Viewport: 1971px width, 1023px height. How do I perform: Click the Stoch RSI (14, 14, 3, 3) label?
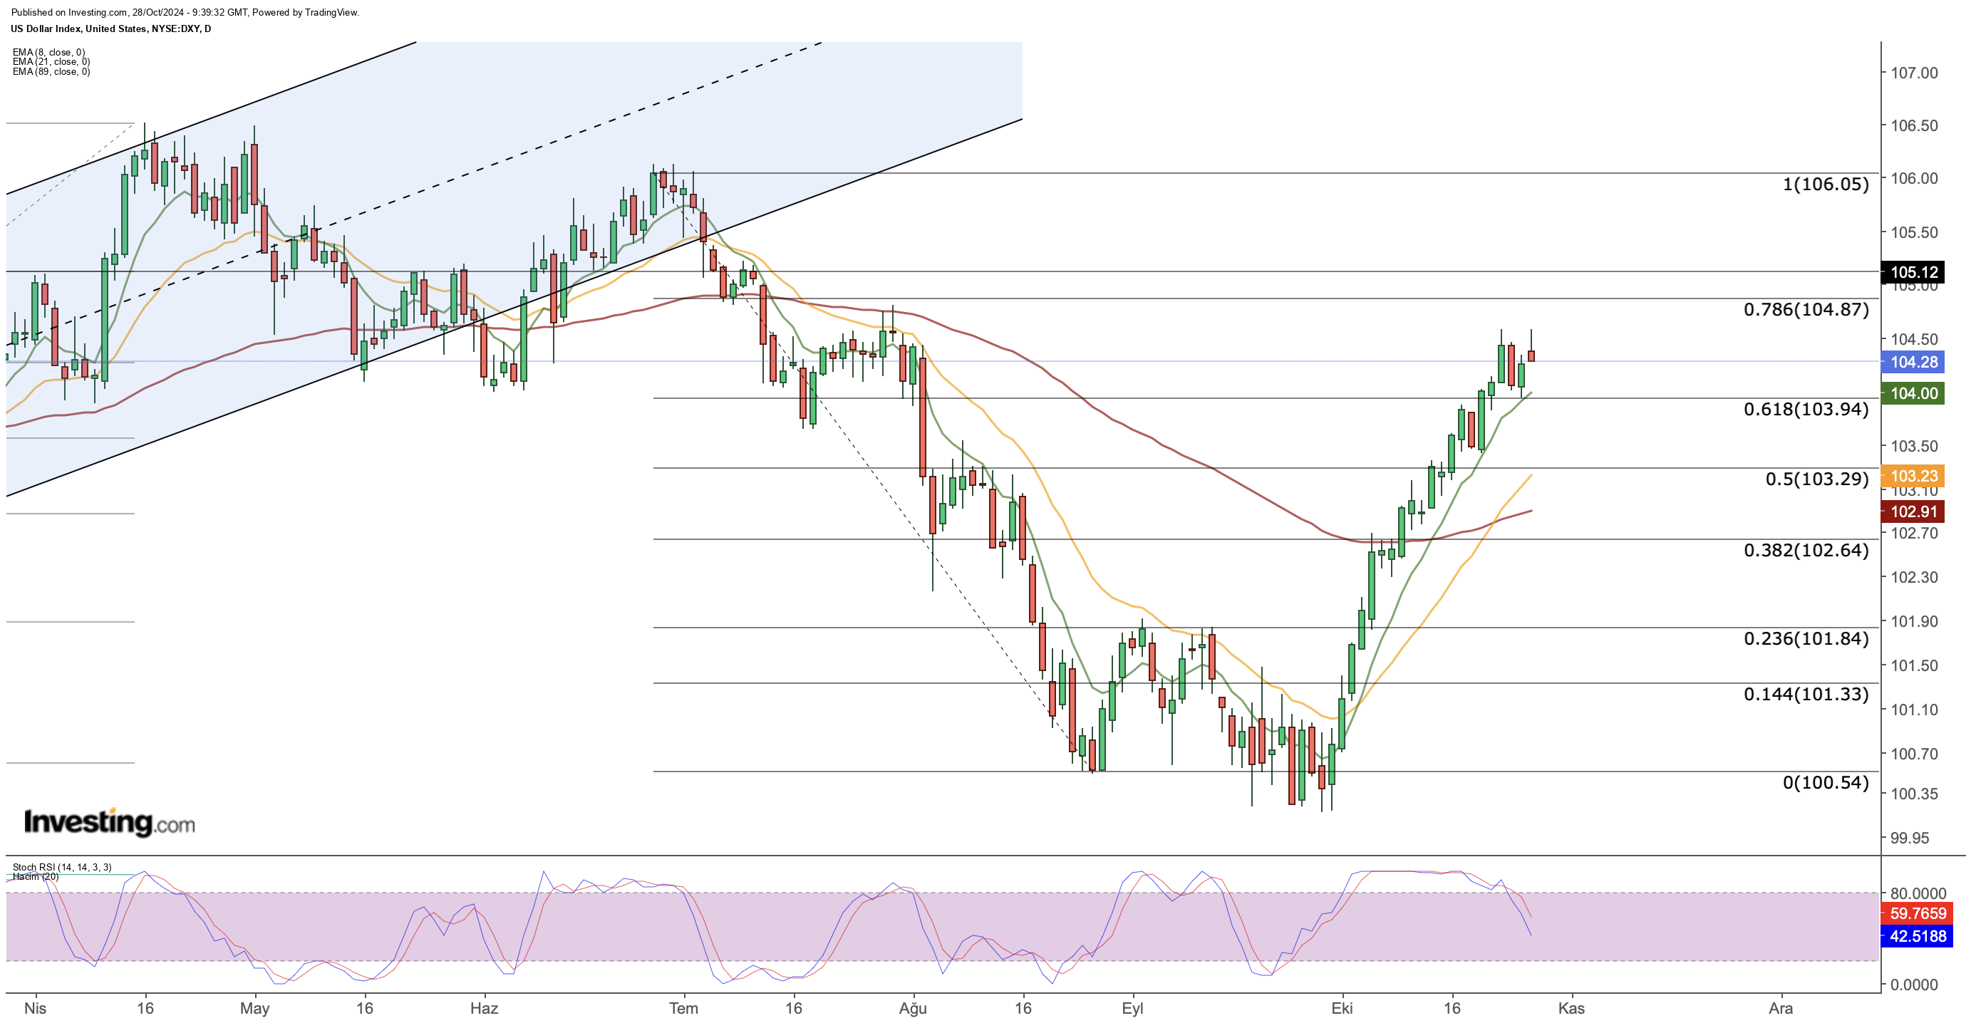[62, 867]
